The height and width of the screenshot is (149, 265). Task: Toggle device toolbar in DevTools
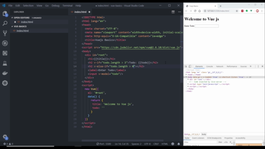tap(190, 66)
